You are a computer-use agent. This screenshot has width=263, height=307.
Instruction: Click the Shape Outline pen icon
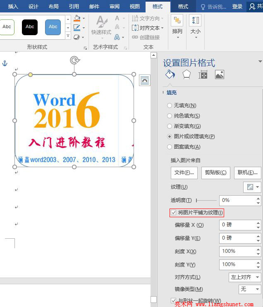pyautogui.click(x=77, y=28)
